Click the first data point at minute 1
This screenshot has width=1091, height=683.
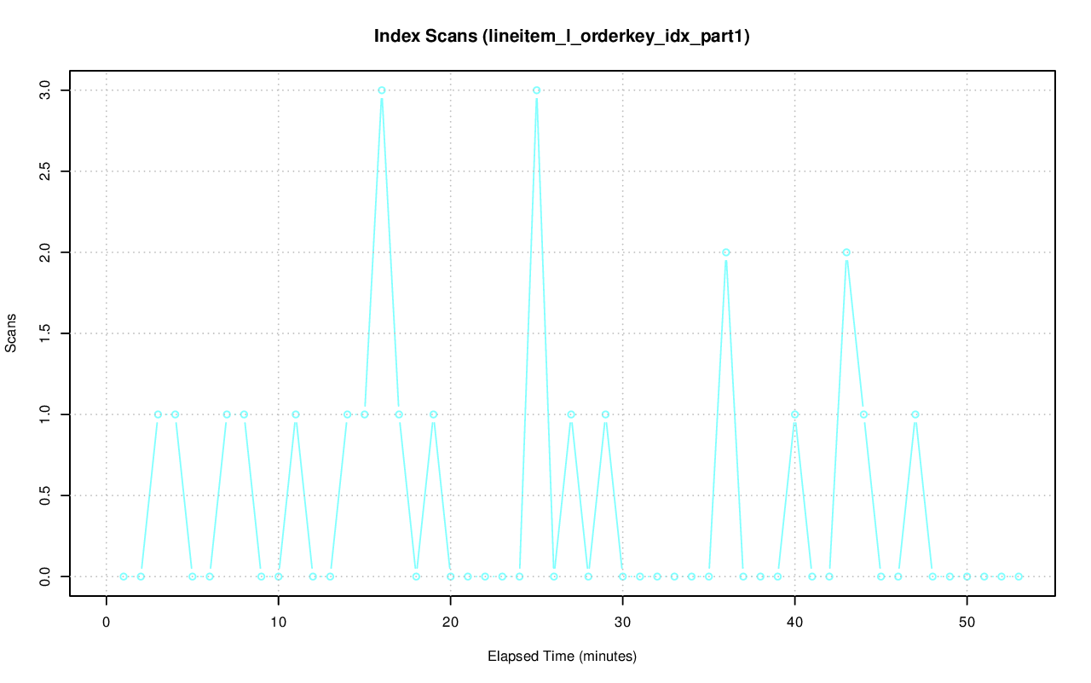pyautogui.click(x=124, y=576)
